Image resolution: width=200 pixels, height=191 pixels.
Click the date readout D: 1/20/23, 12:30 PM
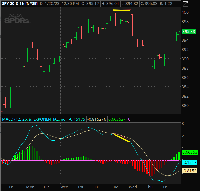click(59, 3)
